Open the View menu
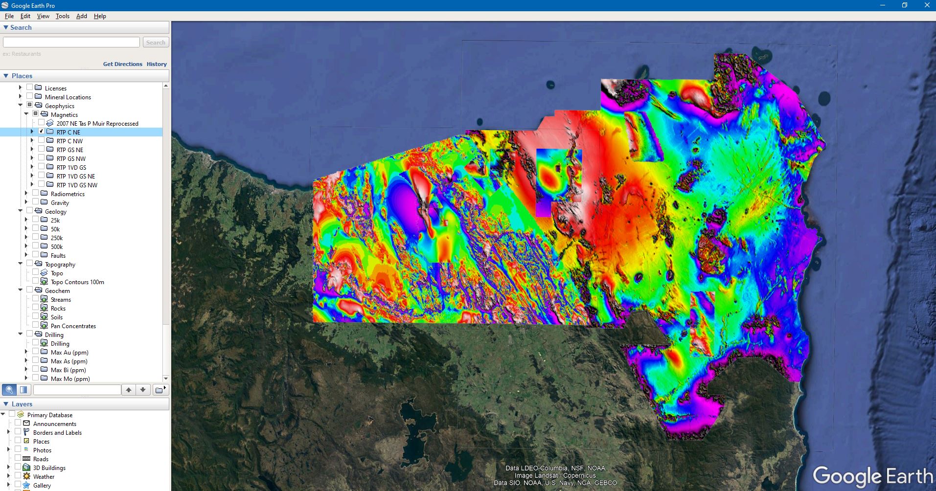 43,16
